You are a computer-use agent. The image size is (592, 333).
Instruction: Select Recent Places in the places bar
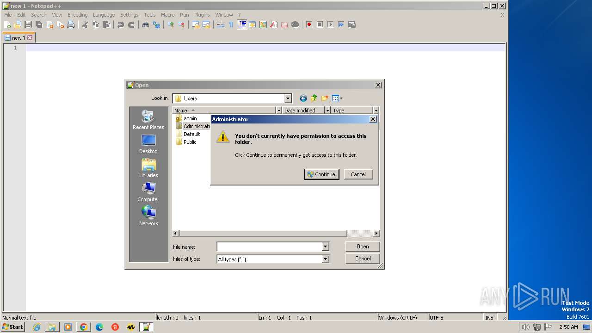[148, 120]
